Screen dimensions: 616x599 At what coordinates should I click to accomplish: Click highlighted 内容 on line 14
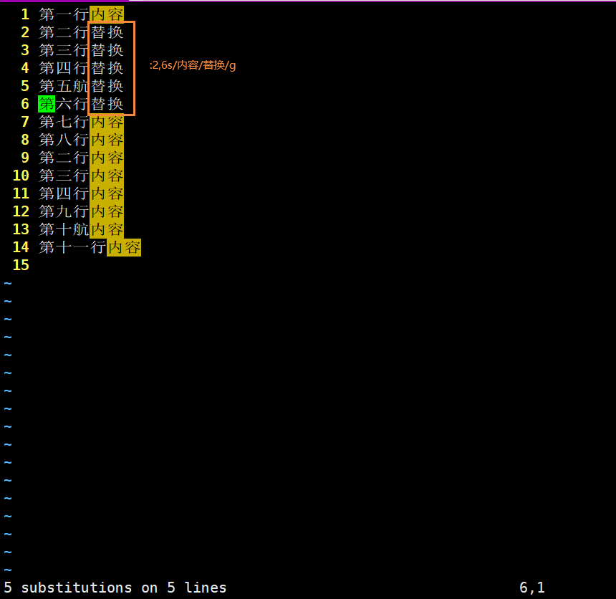click(124, 247)
